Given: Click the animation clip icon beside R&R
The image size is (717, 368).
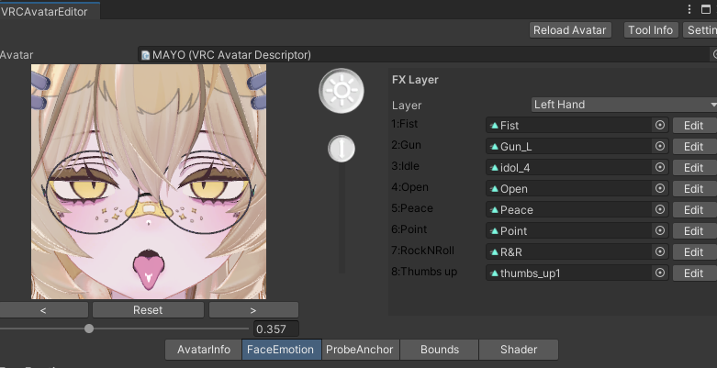Looking at the screenshot, I should 494,251.
